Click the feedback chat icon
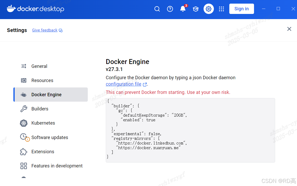Viewport: 297px width, 186px height. click(61, 30)
